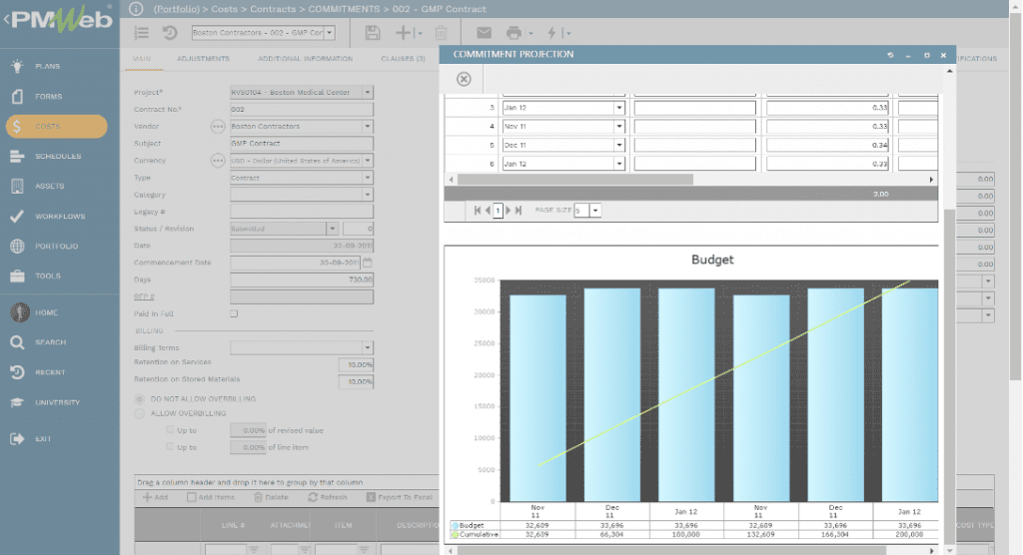Print using the printer icon
1023x555 pixels.
click(514, 33)
